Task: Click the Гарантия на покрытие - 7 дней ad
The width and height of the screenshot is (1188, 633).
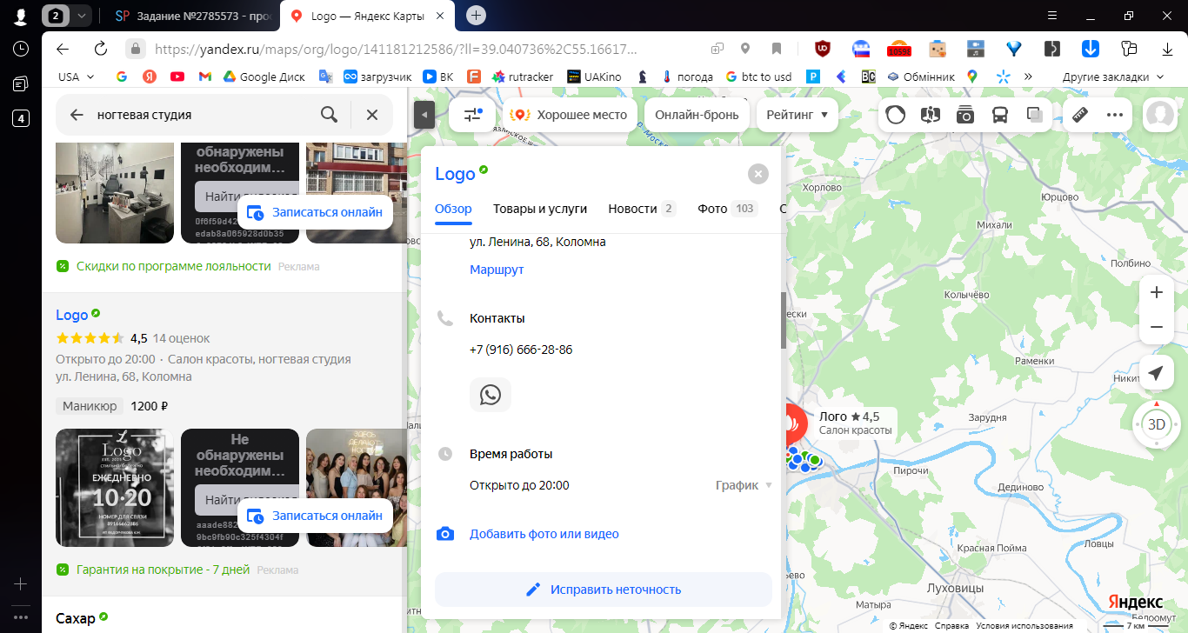Action: (164, 570)
